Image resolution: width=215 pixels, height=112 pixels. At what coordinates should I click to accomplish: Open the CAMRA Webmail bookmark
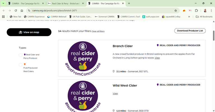point(57,17)
